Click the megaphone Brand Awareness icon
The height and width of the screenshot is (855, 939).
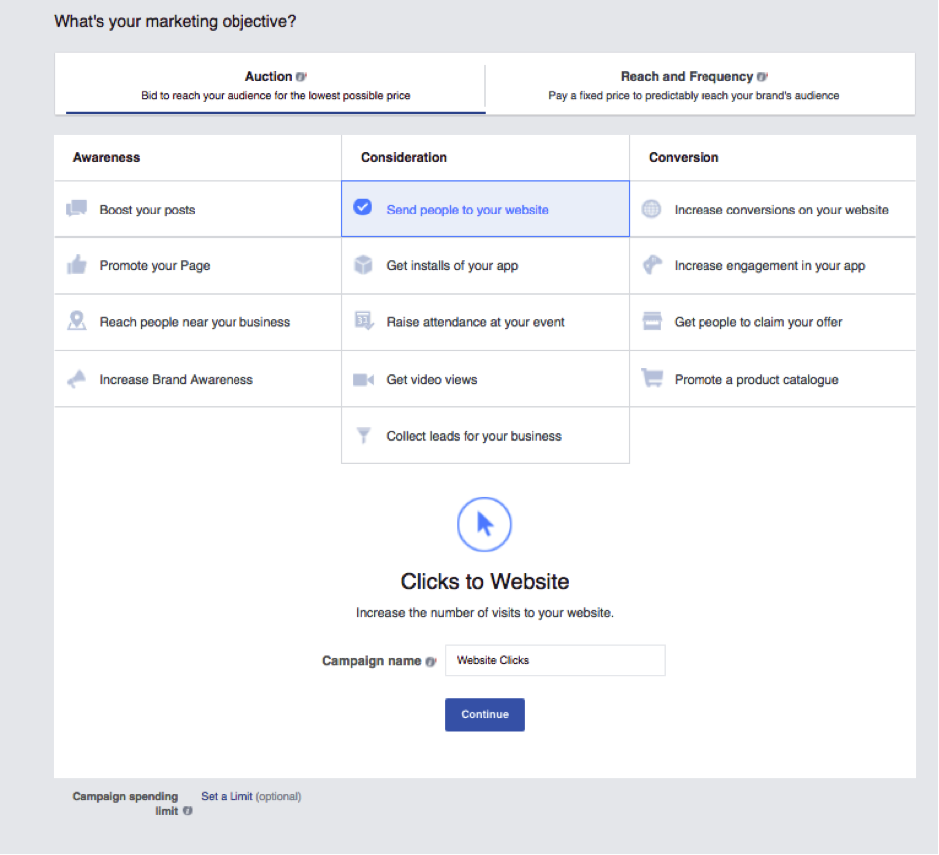coord(76,379)
